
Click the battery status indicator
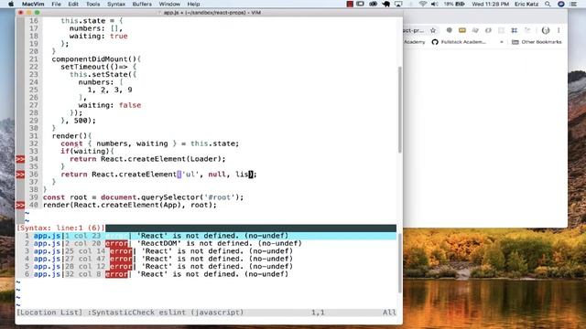point(454,4)
